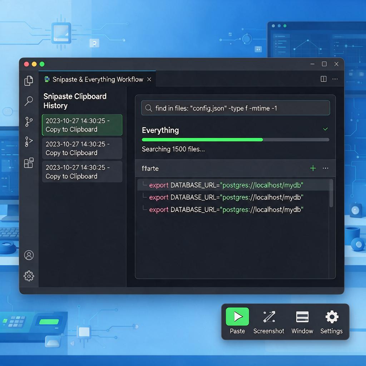Open the Search magnifier in the activity sidebar

click(x=29, y=101)
